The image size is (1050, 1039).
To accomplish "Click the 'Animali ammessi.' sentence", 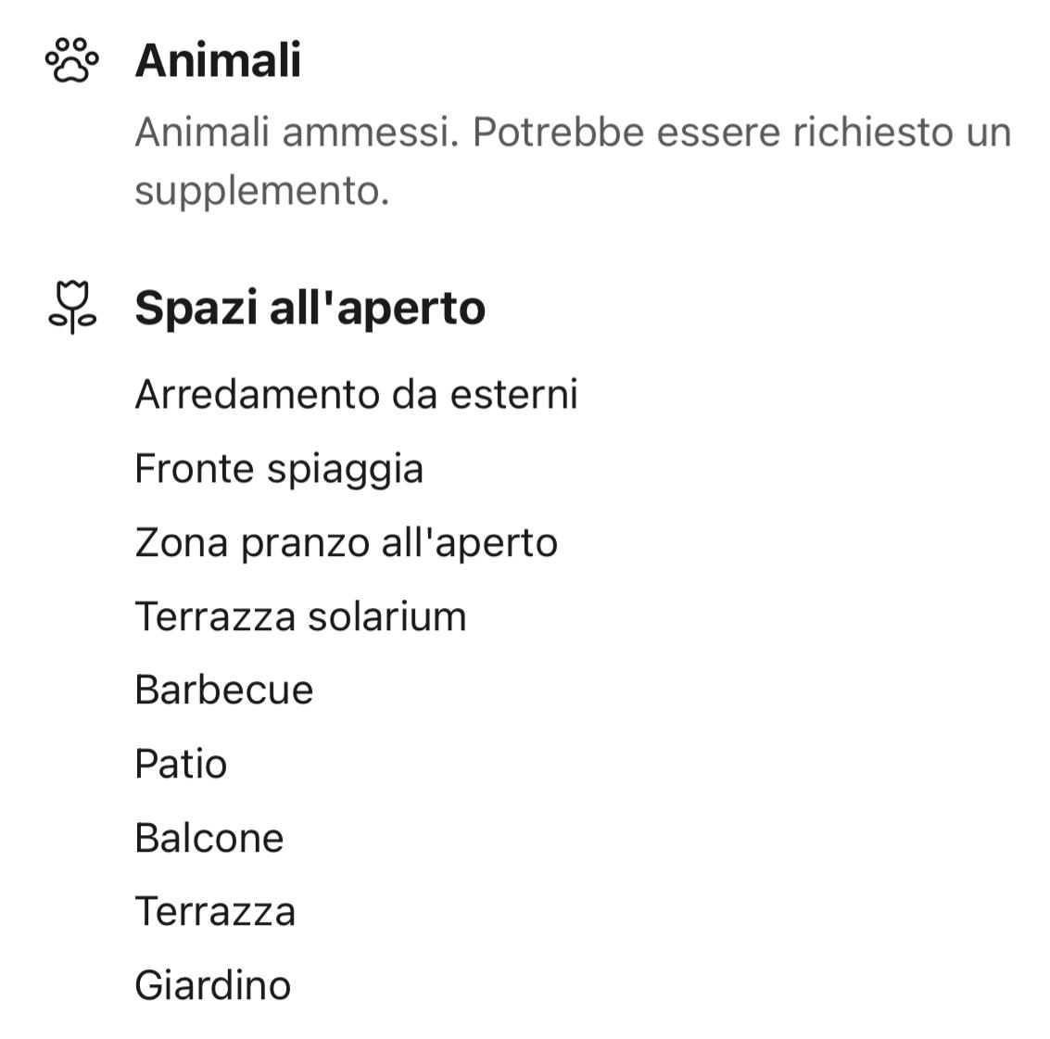I will [x=297, y=133].
